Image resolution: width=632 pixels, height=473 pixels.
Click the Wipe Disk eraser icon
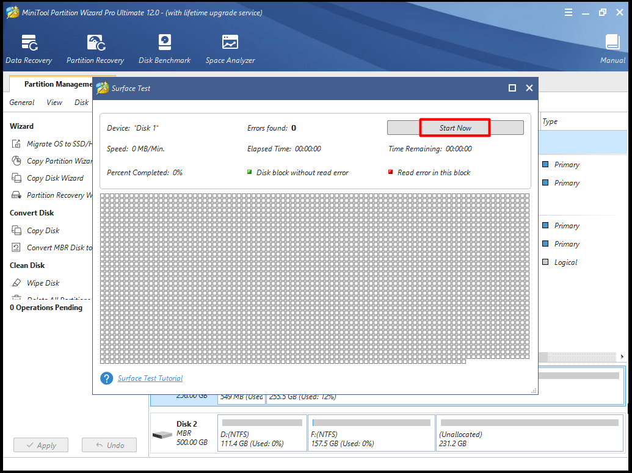coord(16,283)
